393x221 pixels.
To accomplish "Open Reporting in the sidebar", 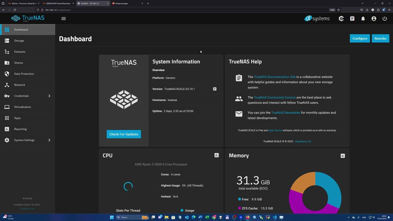I will [x=28, y=129].
